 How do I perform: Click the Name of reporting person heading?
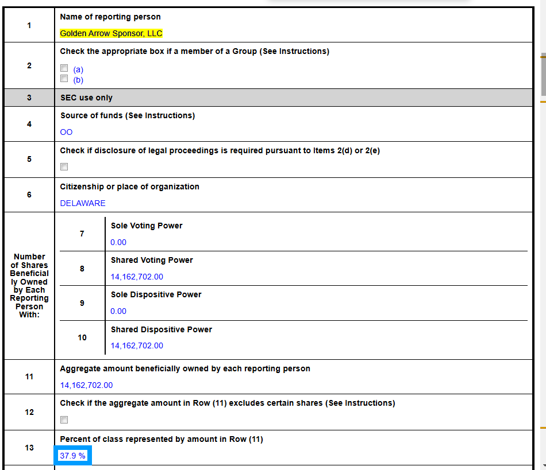click(x=110, y=17)
